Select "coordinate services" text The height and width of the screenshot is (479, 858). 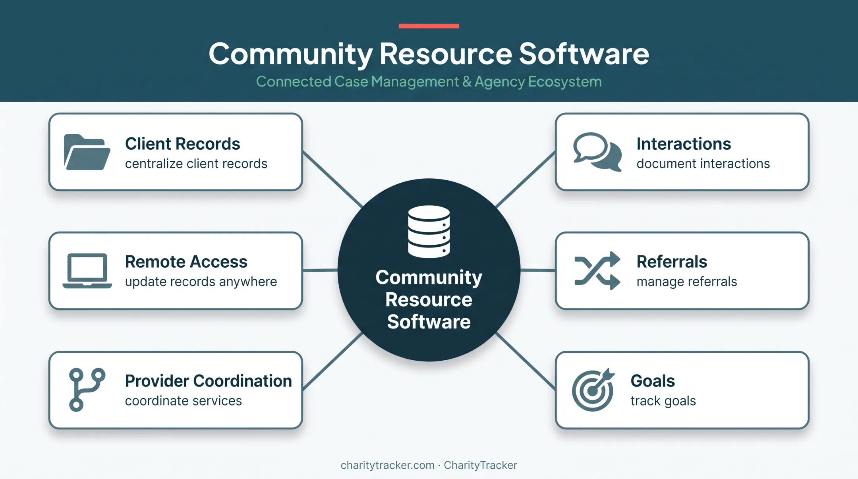point(183,401)
